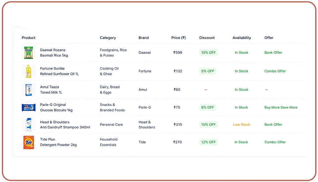Click the Head & Shoulders shampoo image
The image size is (318, 182).
pos(29,125)
